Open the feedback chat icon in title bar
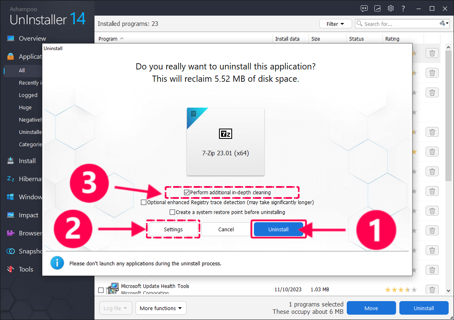Viewport: 454px width, 320px height. tap(364, 9)
